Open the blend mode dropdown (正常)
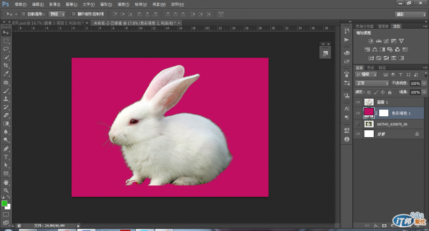429x231 pixels. [x=373, y=84]
